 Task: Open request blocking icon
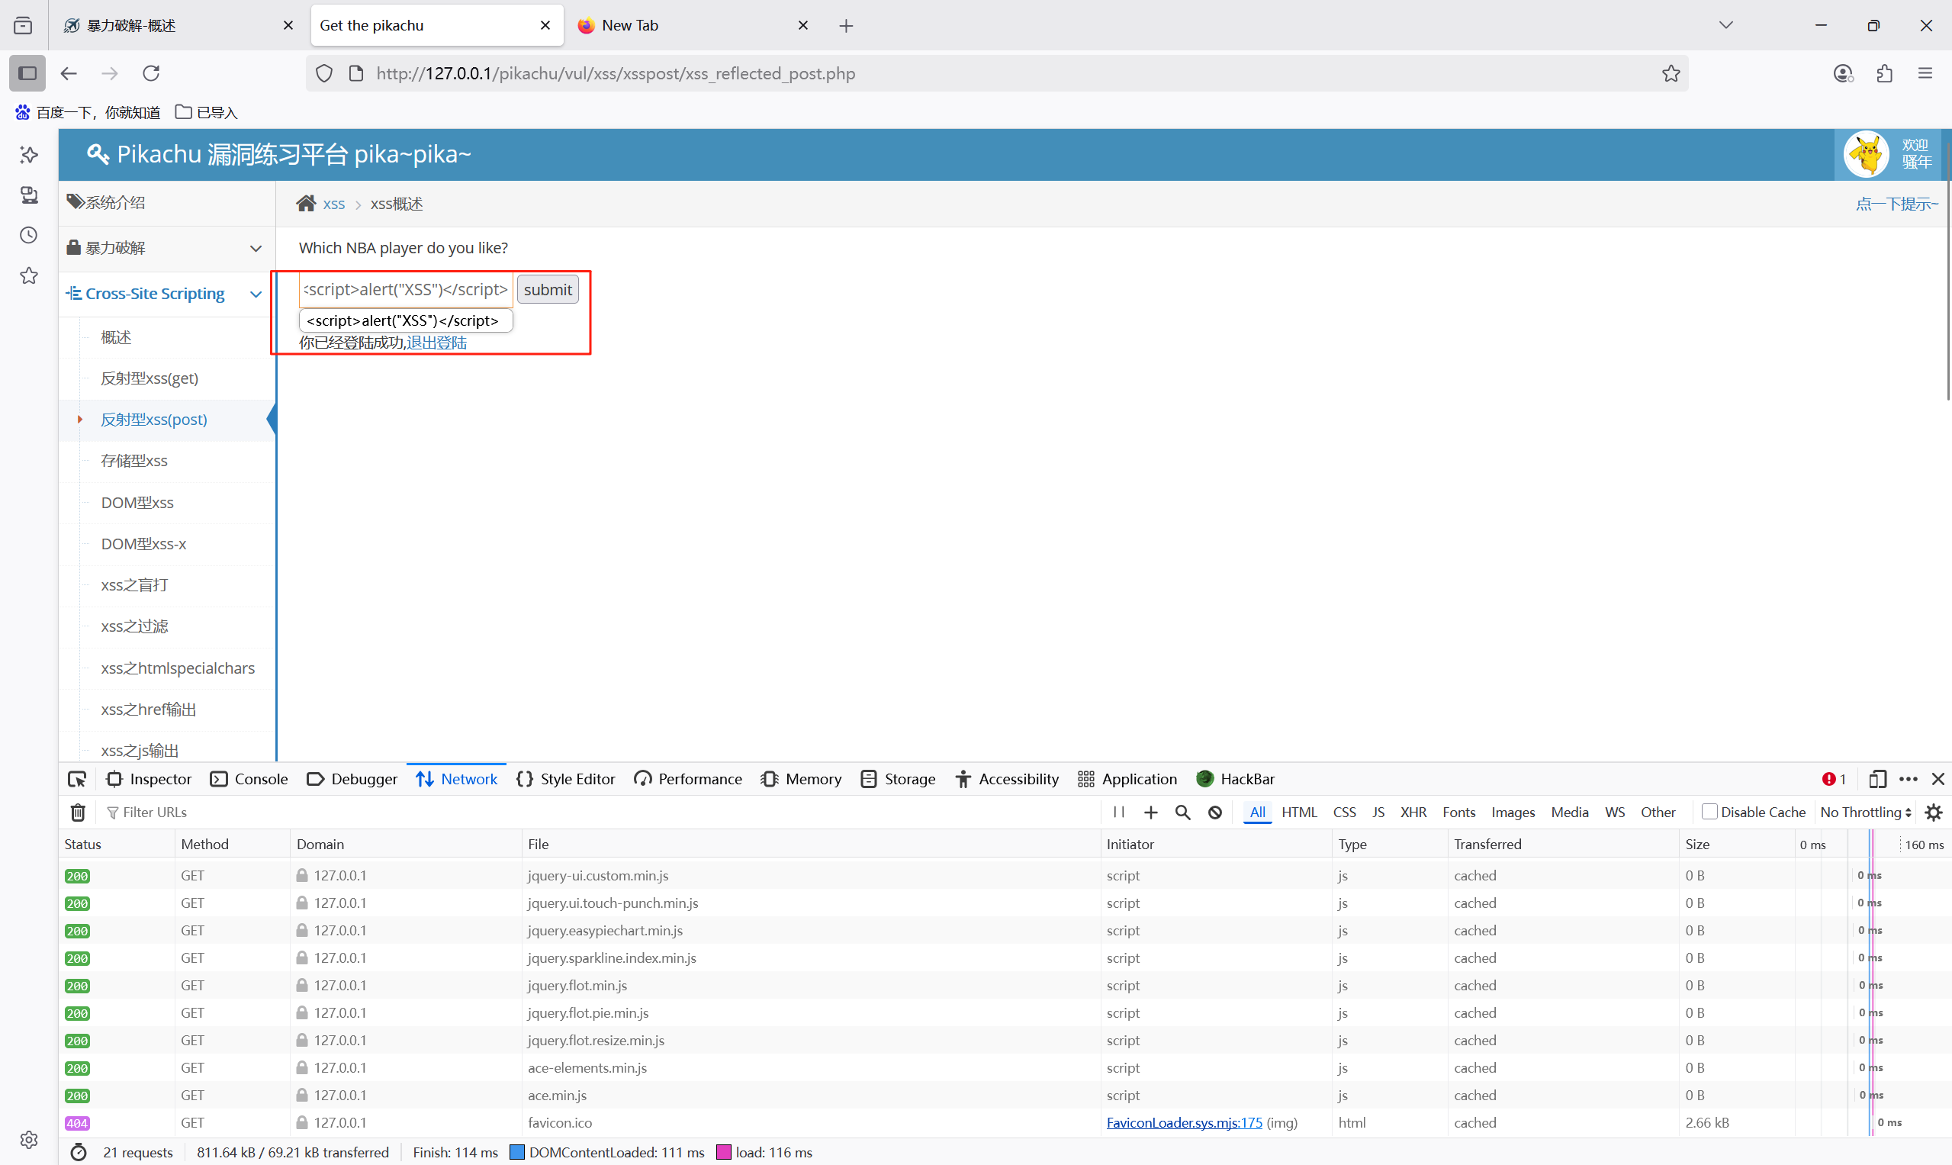click(x=1215, y=812)
